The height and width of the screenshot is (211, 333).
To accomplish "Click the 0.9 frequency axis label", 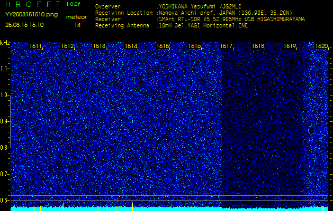I will (4, 121).
